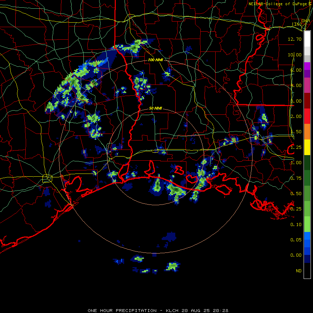
Task: Click the [IN] units label
Action: coord(297,24)
